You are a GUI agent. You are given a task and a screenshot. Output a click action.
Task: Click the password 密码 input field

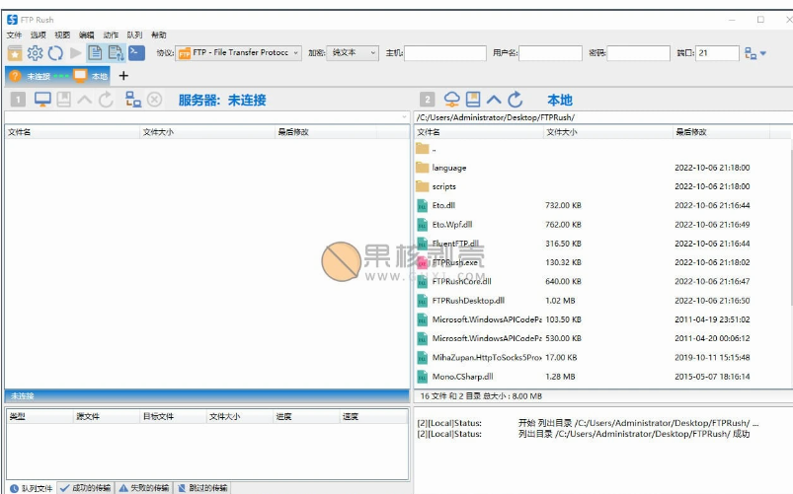638,53
